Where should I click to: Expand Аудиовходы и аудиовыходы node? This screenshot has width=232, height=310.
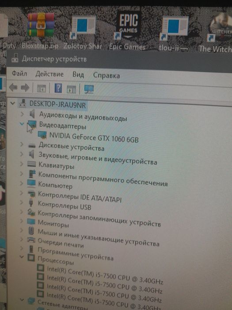(22, 114)
